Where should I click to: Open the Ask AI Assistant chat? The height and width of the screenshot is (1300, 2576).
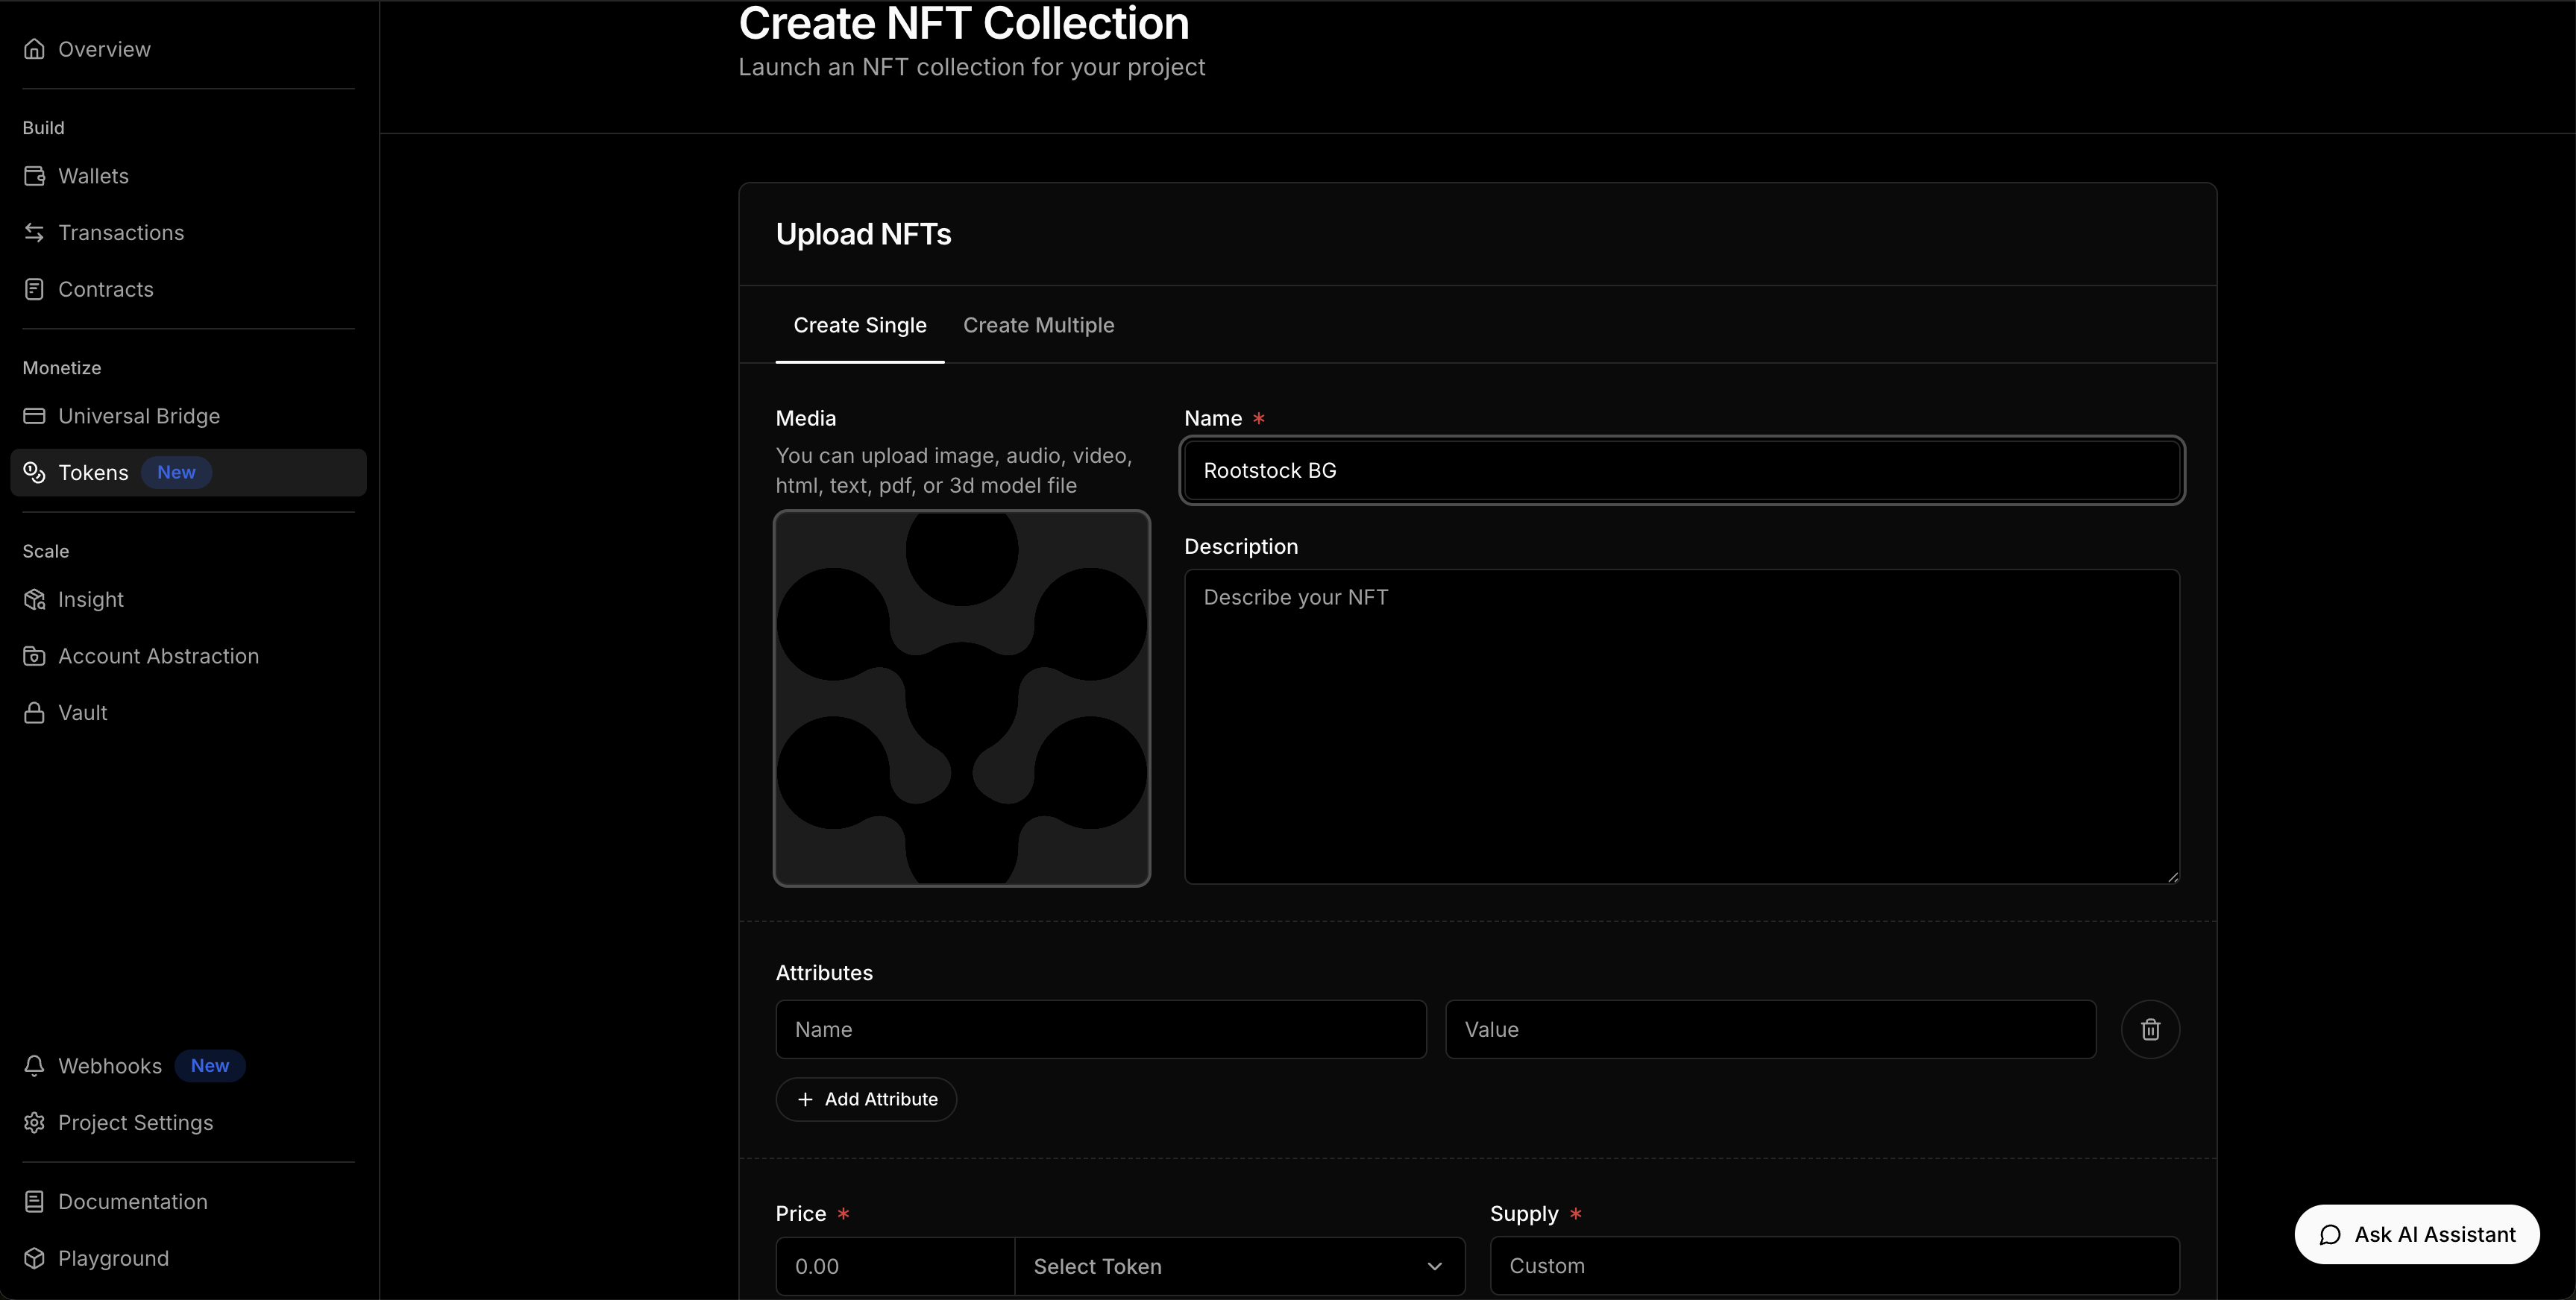[2416, 1235]
